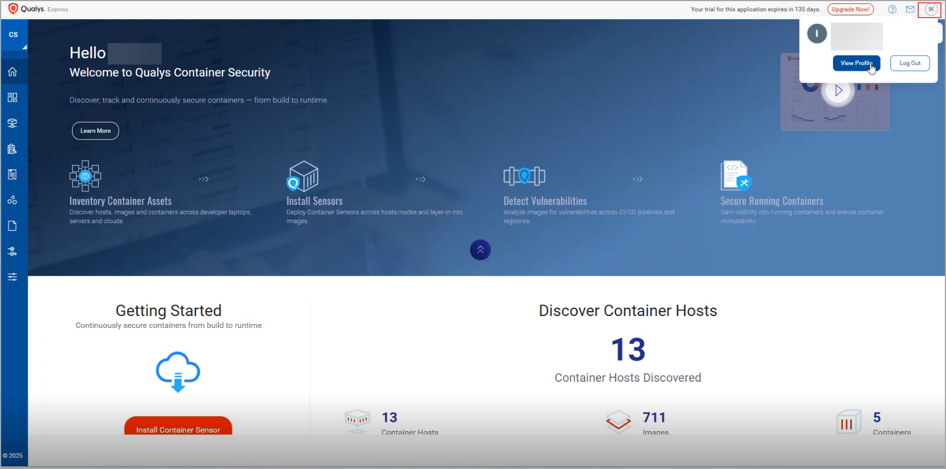946x469 pixels.
Task: Open the sliders Configurations sidebar icon
Action: (x=12, y=277)
